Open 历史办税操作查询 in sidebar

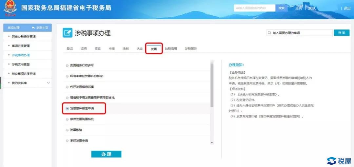pos(24,36)
